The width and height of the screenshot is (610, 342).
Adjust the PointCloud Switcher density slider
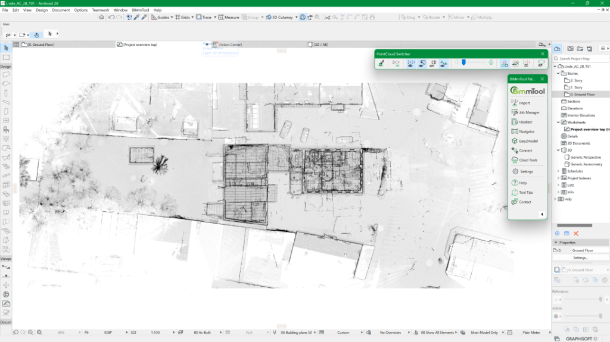coord(463,62)
